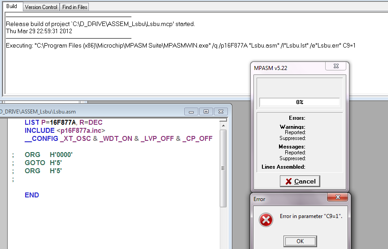
Task: Close the MPASM v5.22 window
Action: (335, 67)
